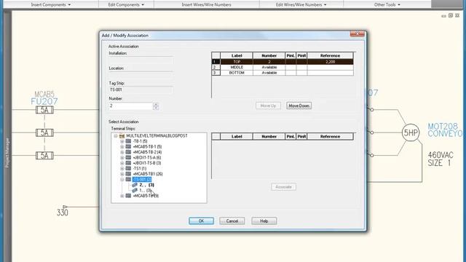This screenshot has height=262, width=466.
Task: Click the terminal strip icon for -TB-1 (5)
Action: [x=128, y=141]
